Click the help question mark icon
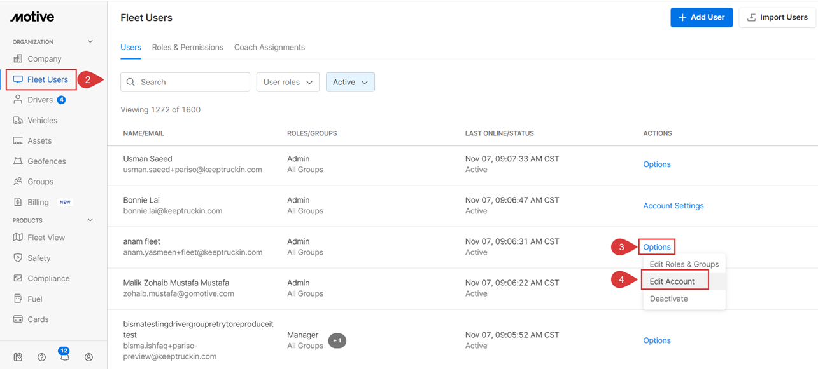Viewport: 818px width, 369px height. point(41,357)
